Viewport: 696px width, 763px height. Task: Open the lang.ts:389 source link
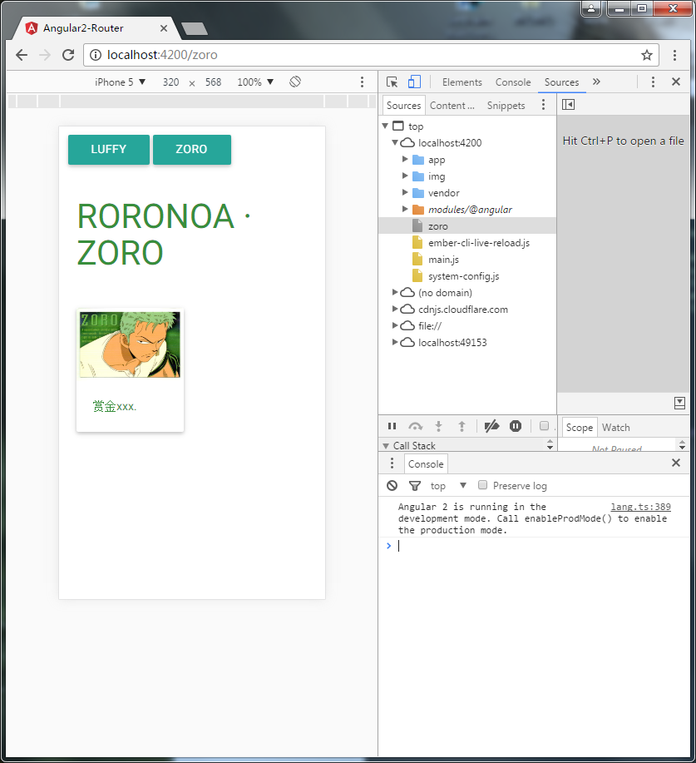(x=640, y=507)
